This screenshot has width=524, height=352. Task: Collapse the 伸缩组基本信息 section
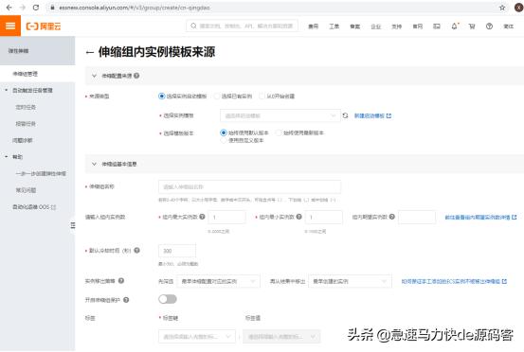pos(94,164)
